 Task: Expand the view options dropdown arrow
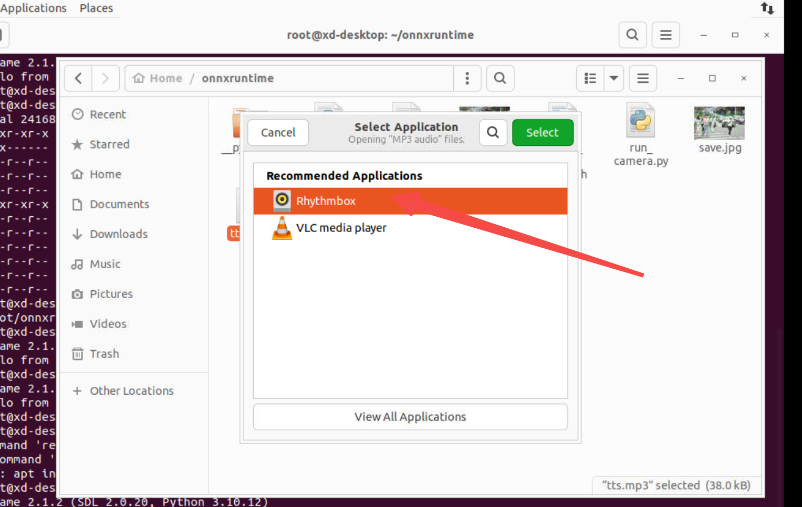(613, 78)
